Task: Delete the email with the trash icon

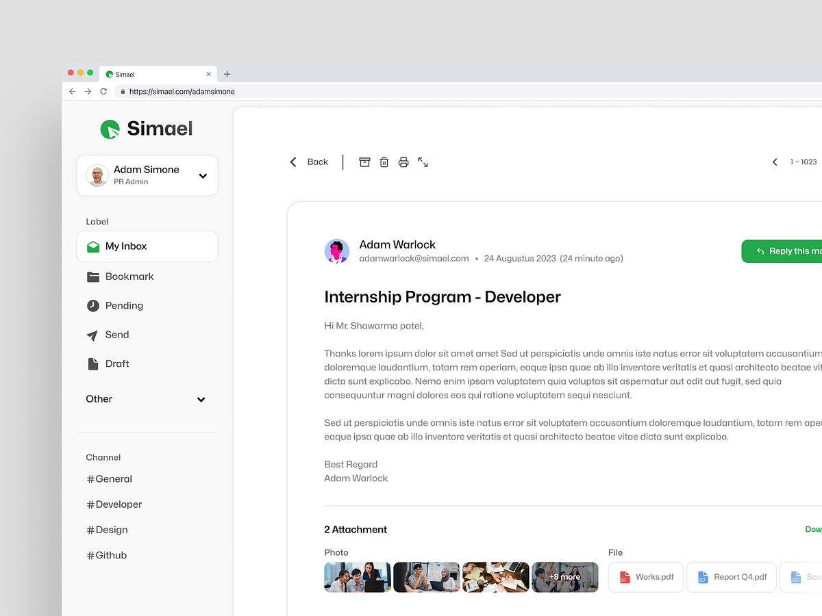Action: coord(384,162)
